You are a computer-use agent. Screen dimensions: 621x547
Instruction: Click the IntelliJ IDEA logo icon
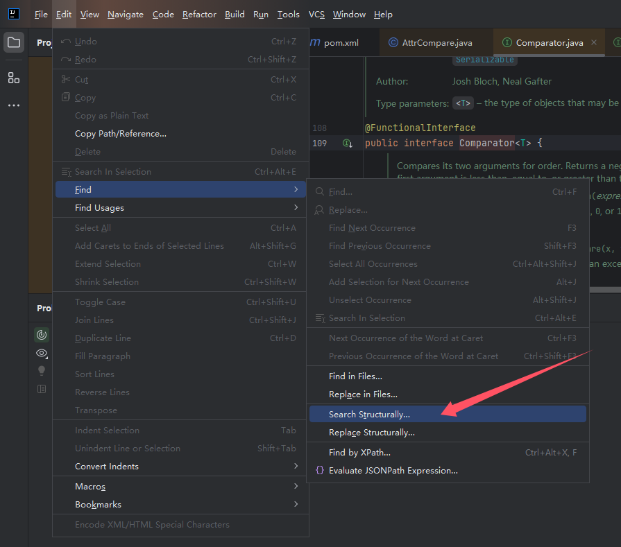pyautogui.click(x=14, y=14)
